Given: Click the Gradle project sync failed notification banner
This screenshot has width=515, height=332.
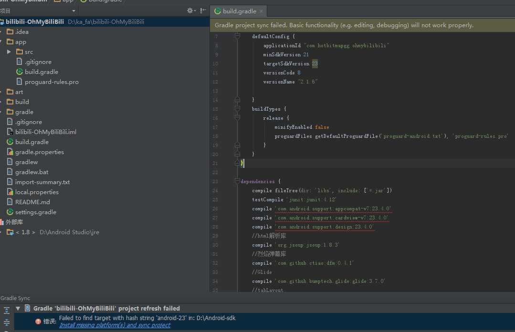Looking at the screenshot, I should point(362,25).
